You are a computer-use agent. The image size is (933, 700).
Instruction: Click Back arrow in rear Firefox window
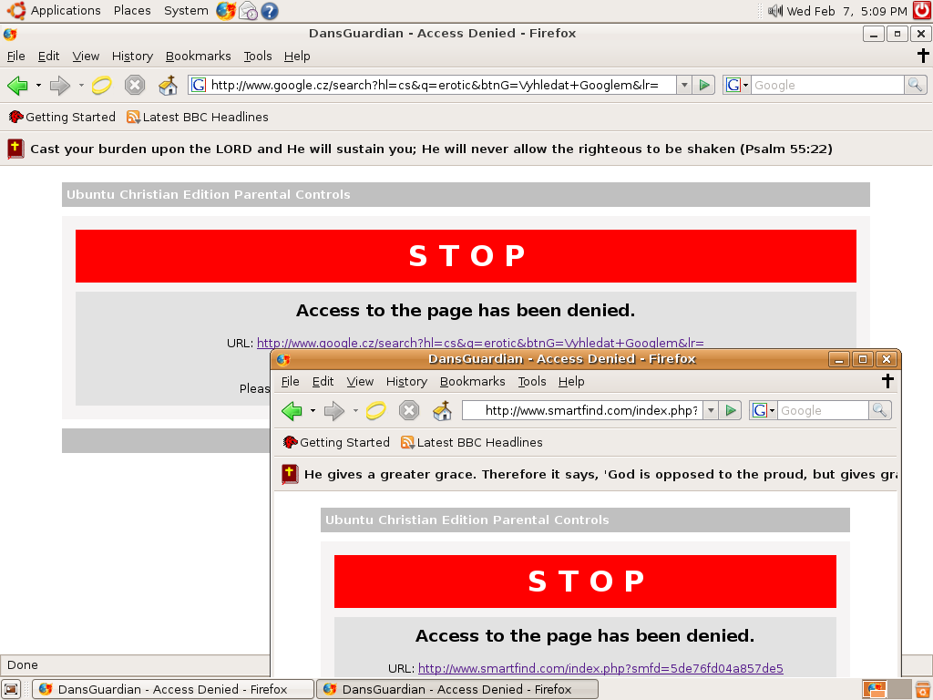[x=17, y=86]
